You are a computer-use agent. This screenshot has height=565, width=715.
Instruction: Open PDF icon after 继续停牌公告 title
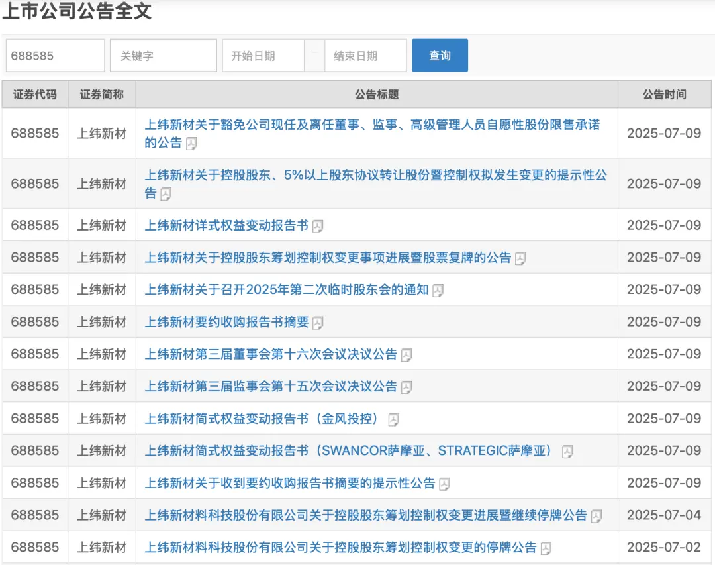(x=596, y=516)
